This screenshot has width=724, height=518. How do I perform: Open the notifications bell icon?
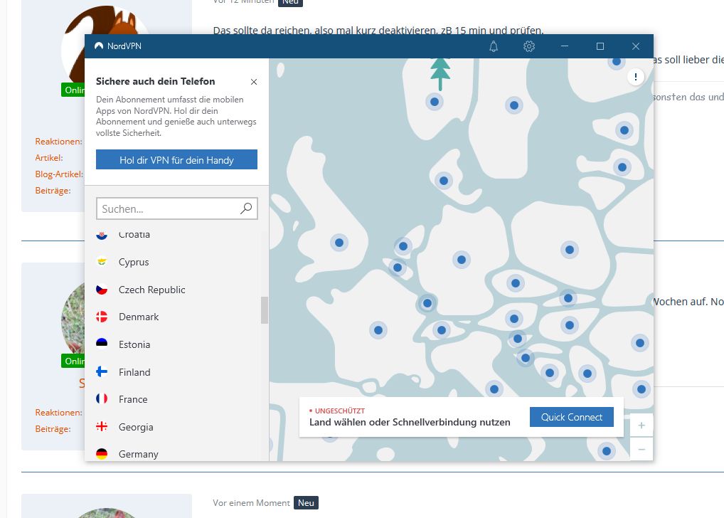494,46
